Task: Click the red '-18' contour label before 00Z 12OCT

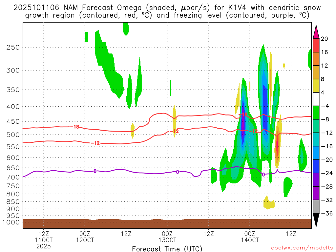Action: [75, 127]
